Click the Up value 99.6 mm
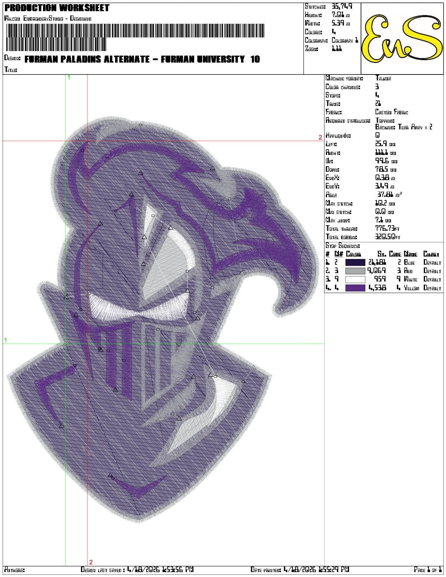 pyautogui.click(x=387, y=161)
